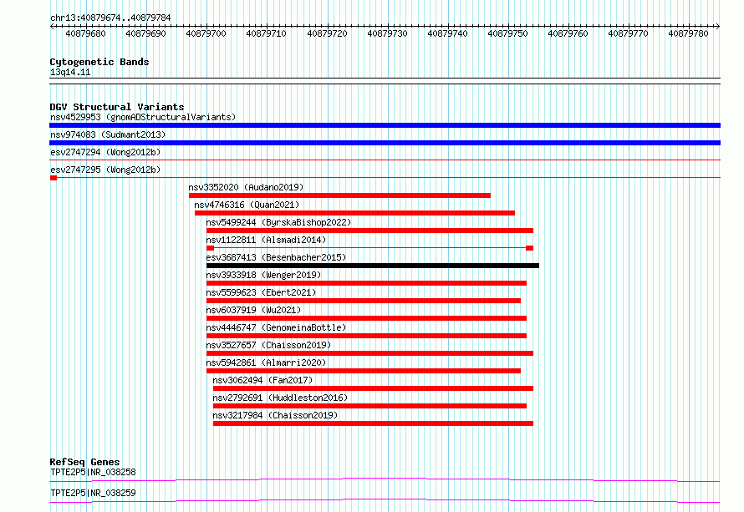The image size is (744, 512).
Task: Open the nsv5599623 (Ebert2021) label
Action: coord(261,292)
